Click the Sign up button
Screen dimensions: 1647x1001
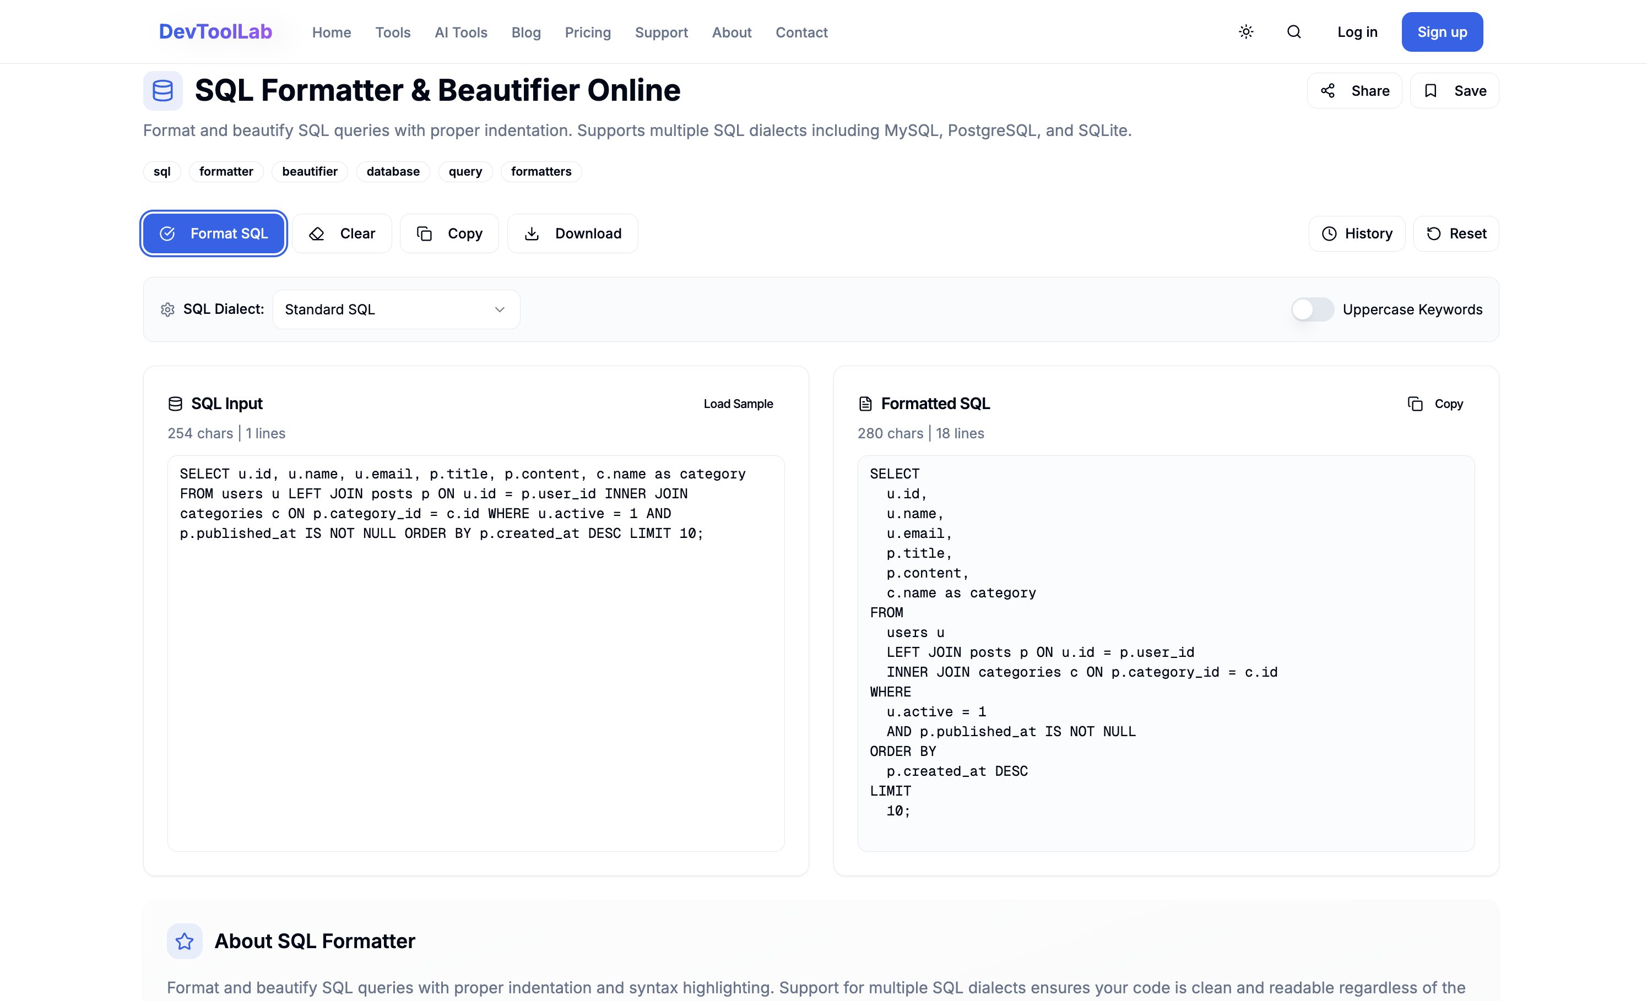click(x=1442, y=32)
